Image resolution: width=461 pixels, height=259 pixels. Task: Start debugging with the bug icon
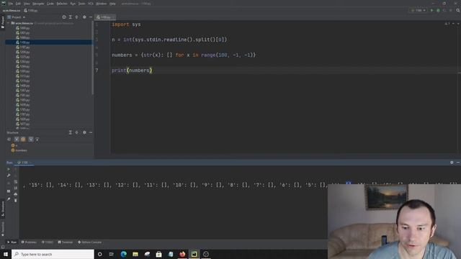(x=438, y=10)
